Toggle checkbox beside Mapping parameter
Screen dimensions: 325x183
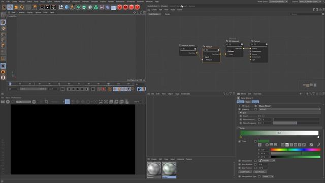click(255, 109)
